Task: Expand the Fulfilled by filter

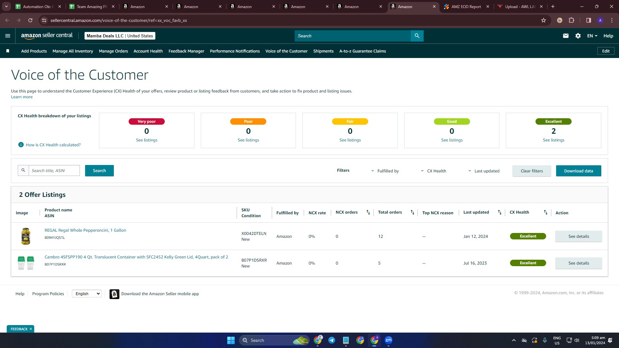Action: coord(385,171)
